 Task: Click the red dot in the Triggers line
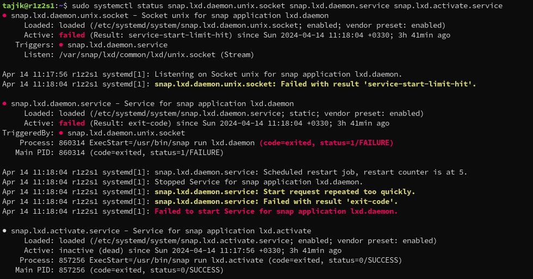point(61,45)
